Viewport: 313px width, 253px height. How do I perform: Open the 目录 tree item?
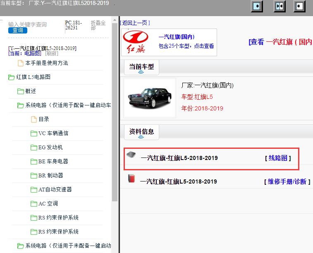click(44, 119)
